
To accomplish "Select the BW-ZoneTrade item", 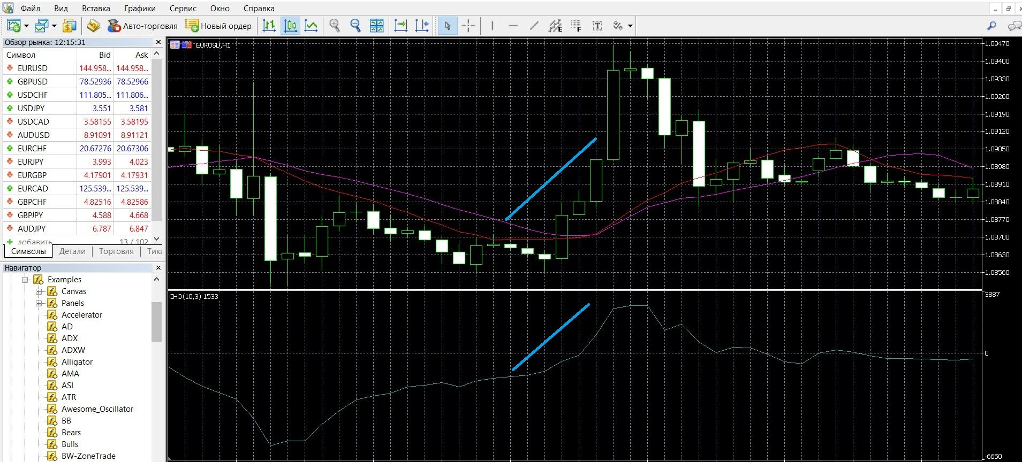I will click(88, 456).
